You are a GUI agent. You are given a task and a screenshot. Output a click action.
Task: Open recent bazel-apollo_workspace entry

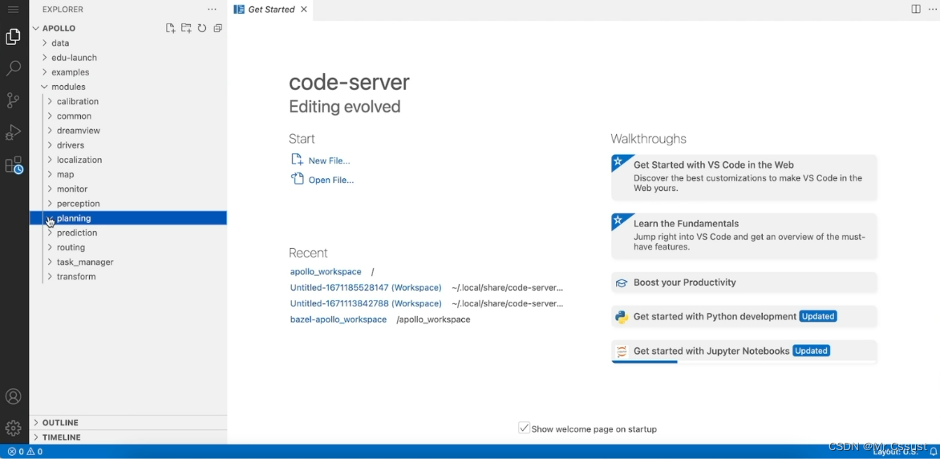pos(338,319)
